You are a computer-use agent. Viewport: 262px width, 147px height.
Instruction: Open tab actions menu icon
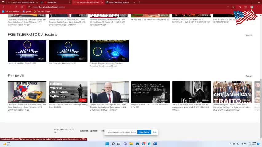(3, 2)
